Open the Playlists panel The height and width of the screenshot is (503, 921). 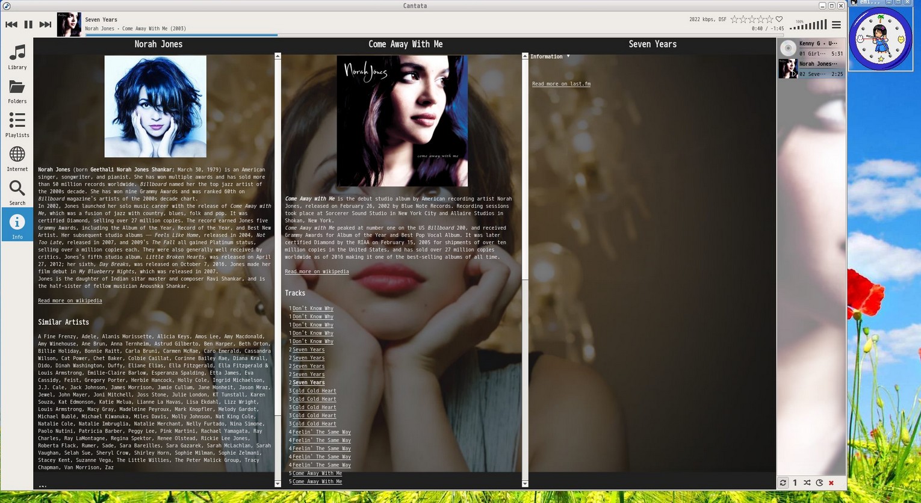pos(17,125)
